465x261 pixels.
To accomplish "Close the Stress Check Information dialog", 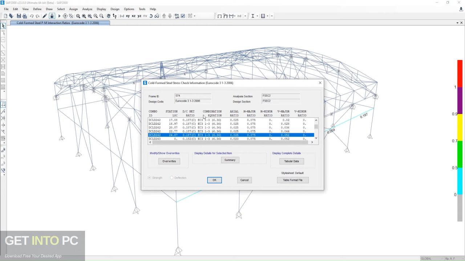I will pyautogui.click(x=320, y=83).
